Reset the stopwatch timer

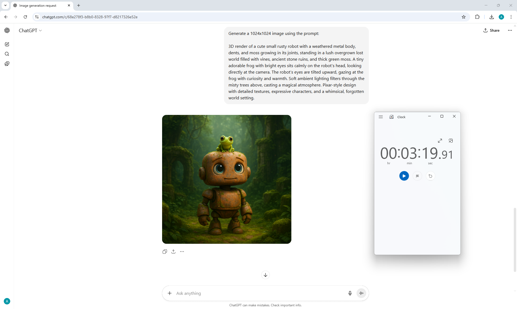430,176
